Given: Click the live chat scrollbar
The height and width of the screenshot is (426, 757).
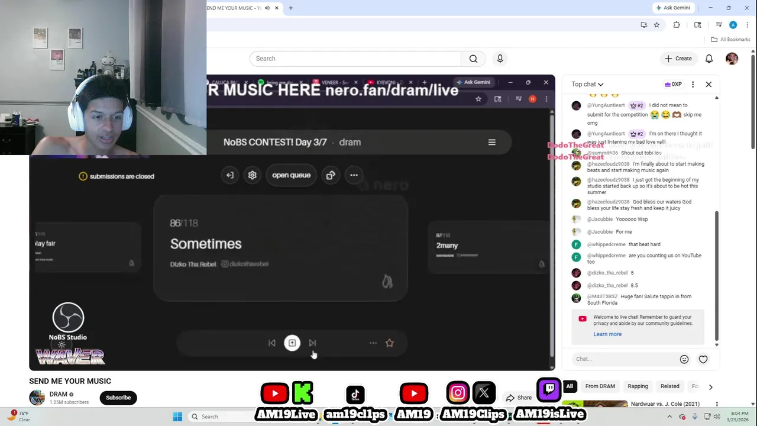Looking at the screenshot, I should tap(717, 275).
